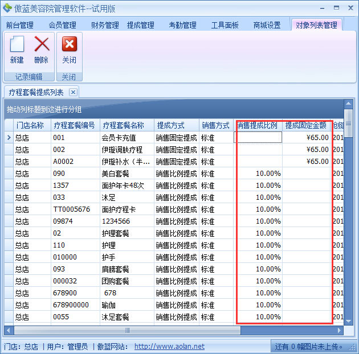
Task: Click the 还有 0 幅图片未上传 status text
Action: click(x=309, y=347)
